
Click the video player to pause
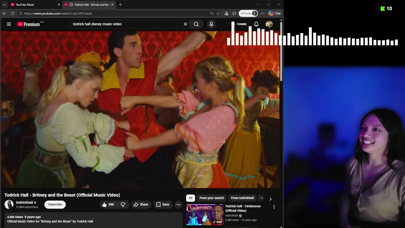click(x=140, y=110)
